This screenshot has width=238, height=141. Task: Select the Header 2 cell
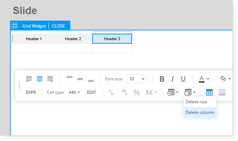pos(73,39)
